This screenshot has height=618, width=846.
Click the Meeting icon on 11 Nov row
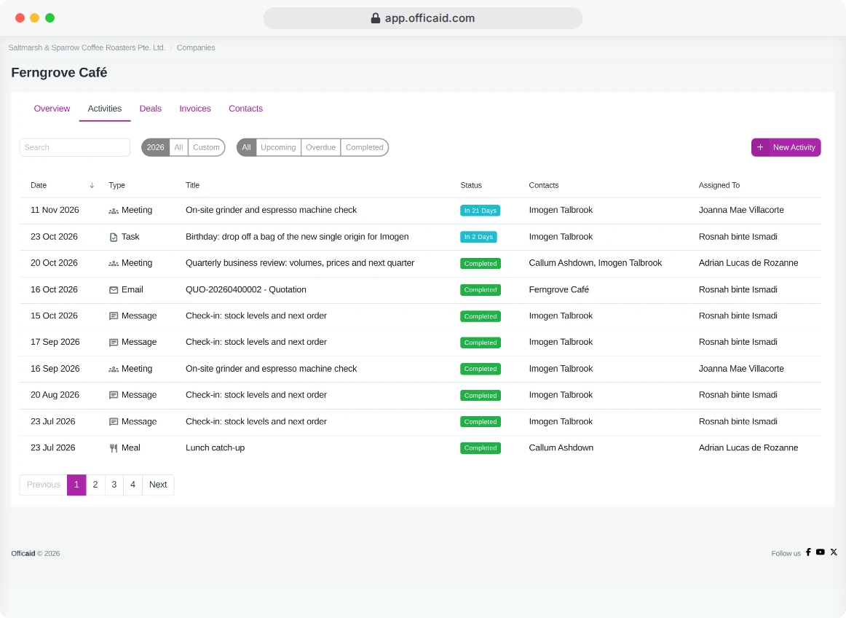114,211
